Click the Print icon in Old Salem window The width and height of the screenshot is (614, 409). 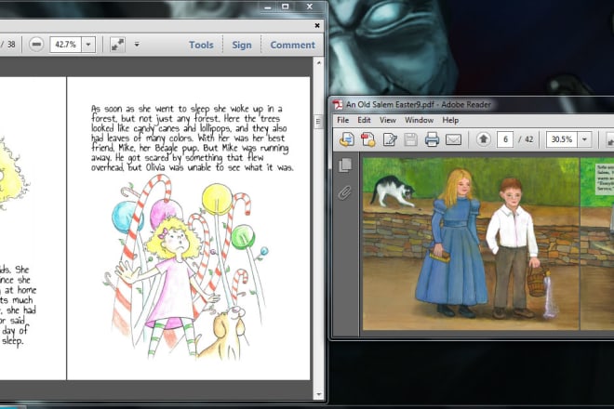[432, 139]
